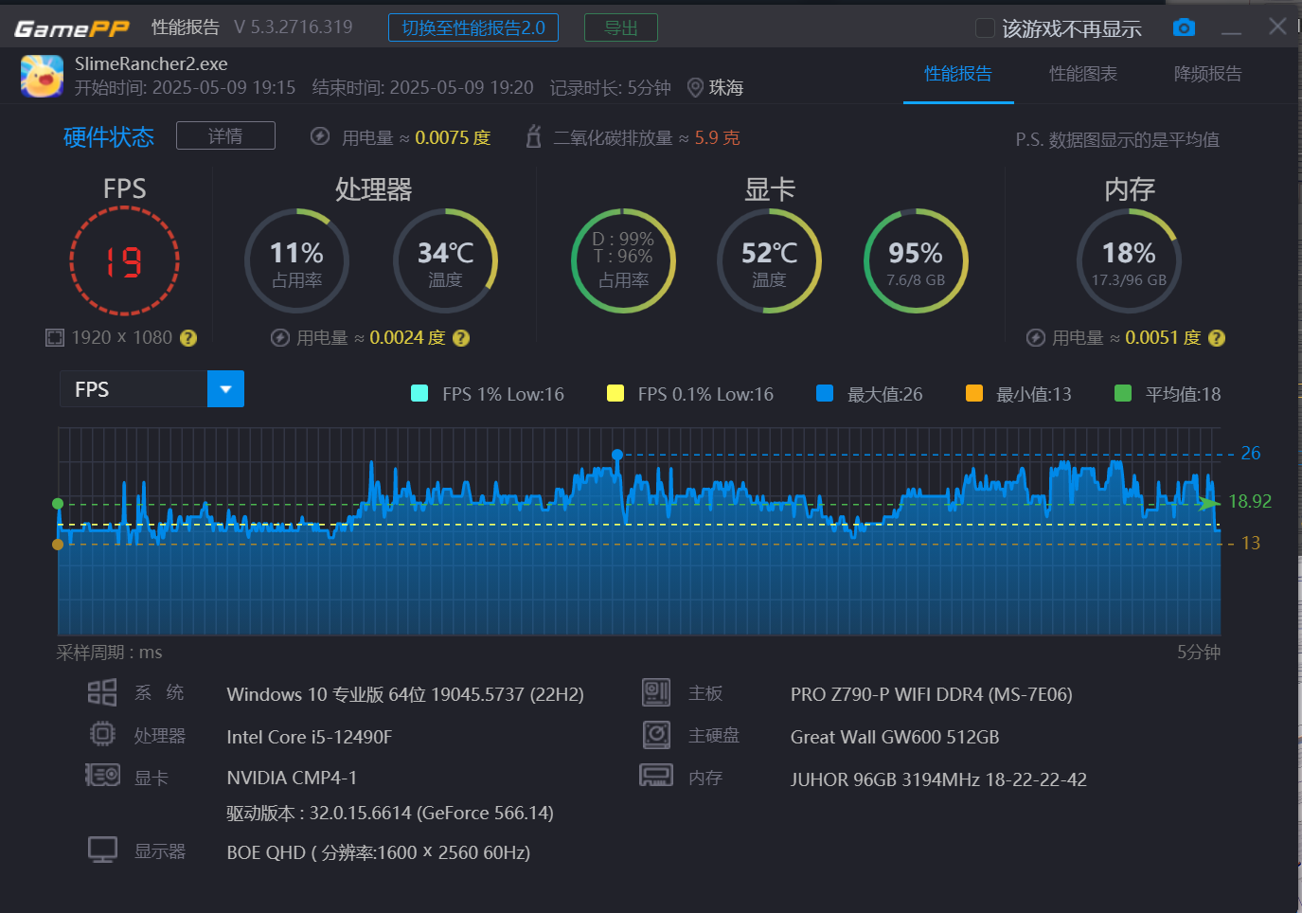The height and width of the screenshot is (913, 1302).
Task: Click the RAM module icon beside 内存
Action: (x=656, y=776)
